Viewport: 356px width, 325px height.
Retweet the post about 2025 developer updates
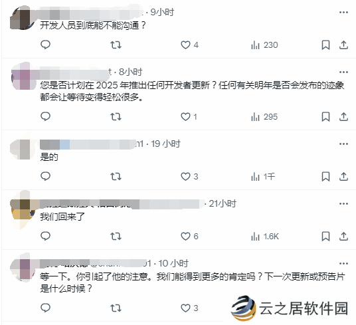tap(116, 117)
